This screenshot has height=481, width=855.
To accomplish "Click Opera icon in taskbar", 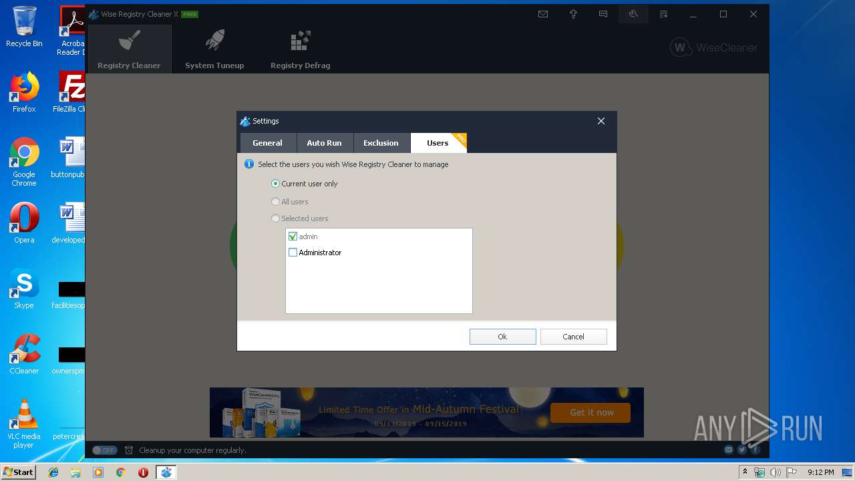I will pos(143,472).
